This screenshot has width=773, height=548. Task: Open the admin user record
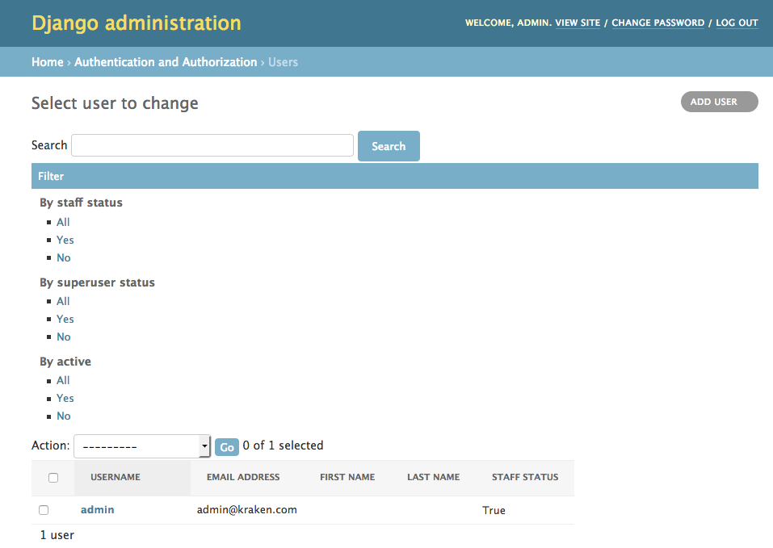pos(97,509)
